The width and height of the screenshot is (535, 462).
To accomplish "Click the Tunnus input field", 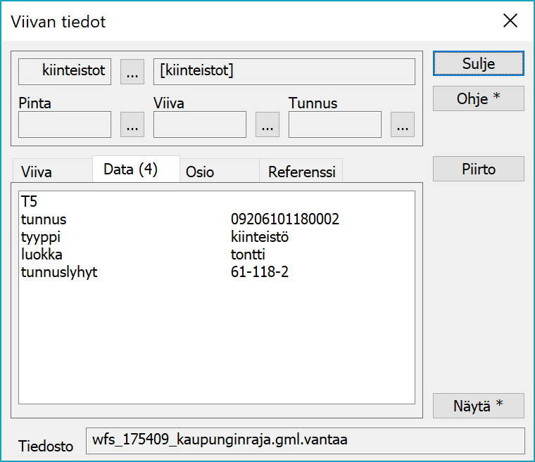I will click(335, 125).
